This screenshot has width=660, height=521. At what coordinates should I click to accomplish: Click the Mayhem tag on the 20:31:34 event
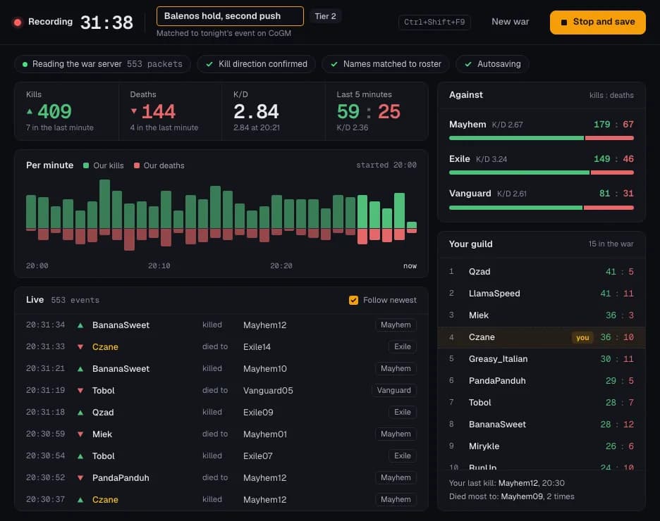coord(396,325)
